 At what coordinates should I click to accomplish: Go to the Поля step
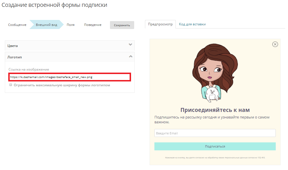[71, 25]
